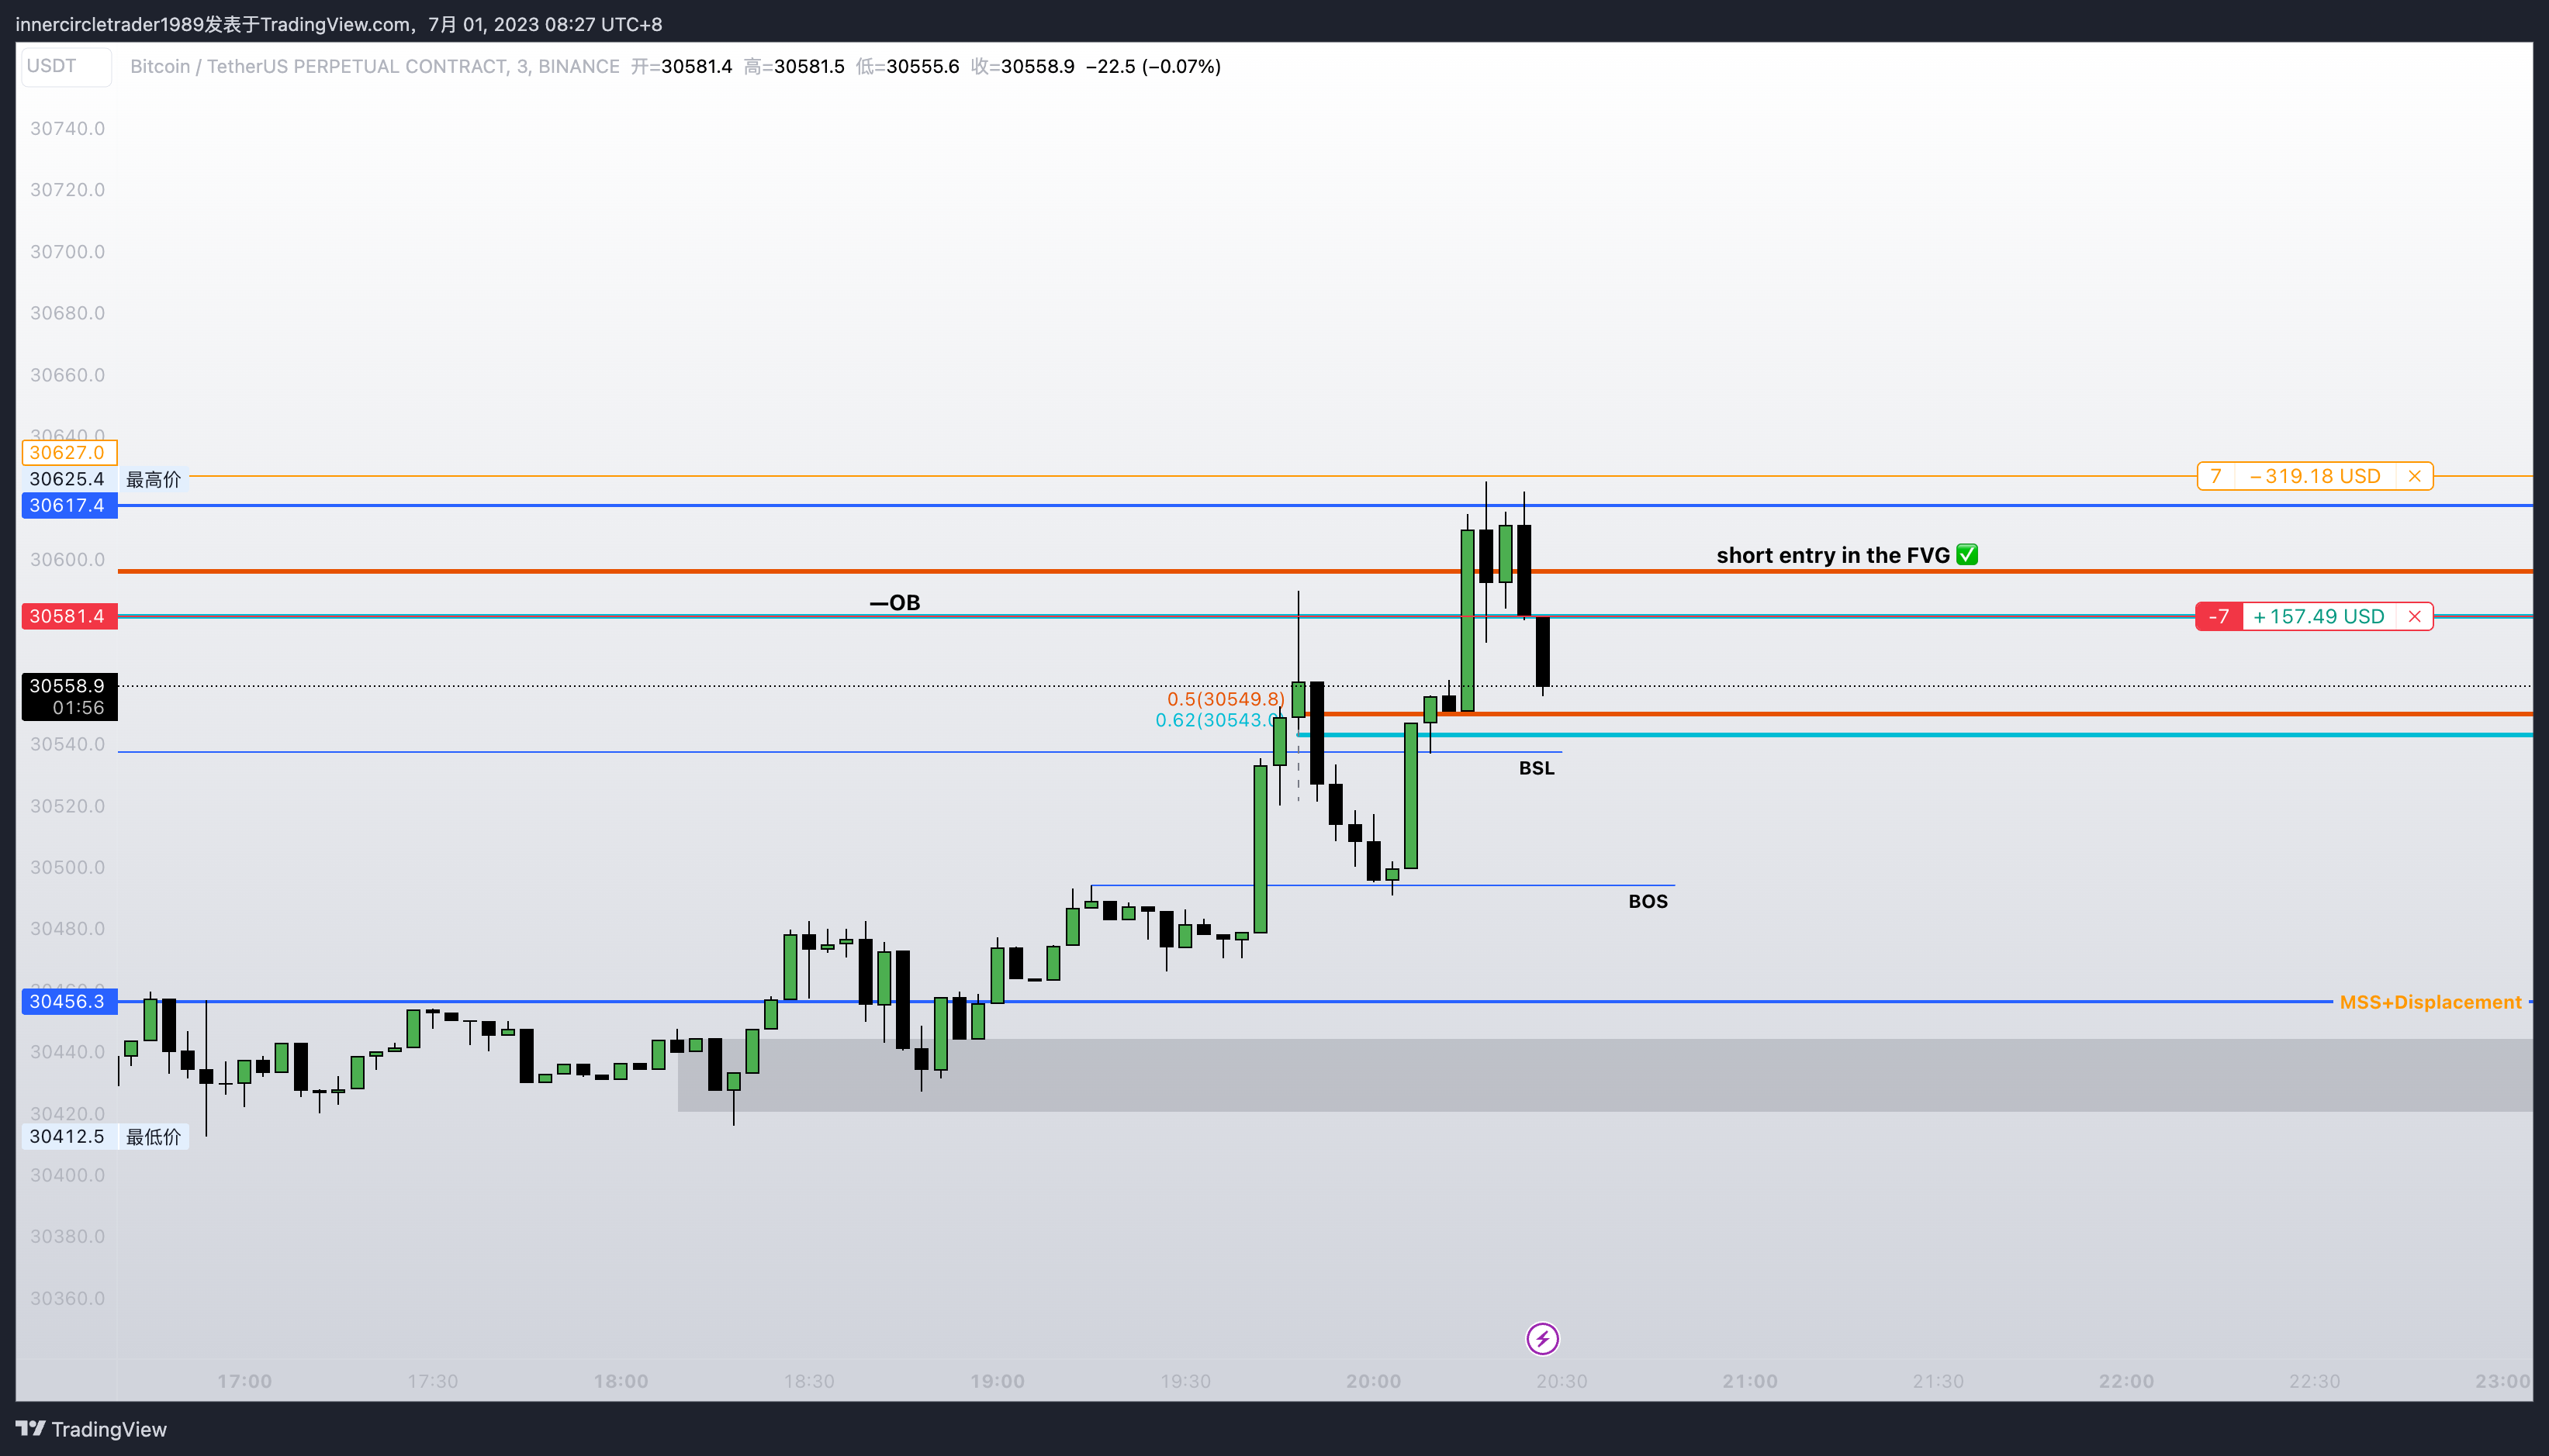This screenshot has height=1456, width=2549.
Task: Close the -7 short position showing +157.49 USD
Action: (2416, 616)
